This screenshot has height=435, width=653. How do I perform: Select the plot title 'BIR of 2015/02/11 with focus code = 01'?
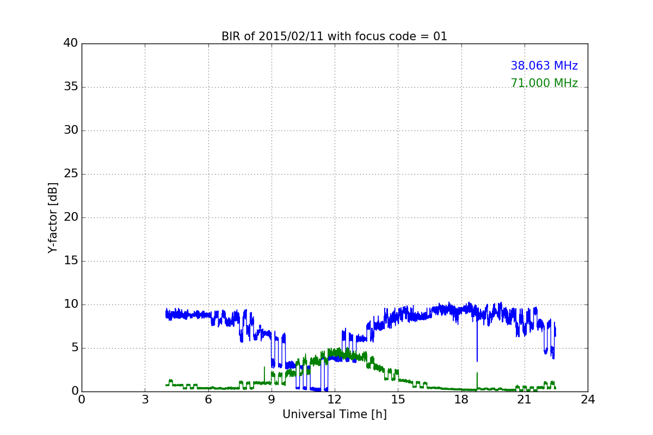click(x=334, y=36)
